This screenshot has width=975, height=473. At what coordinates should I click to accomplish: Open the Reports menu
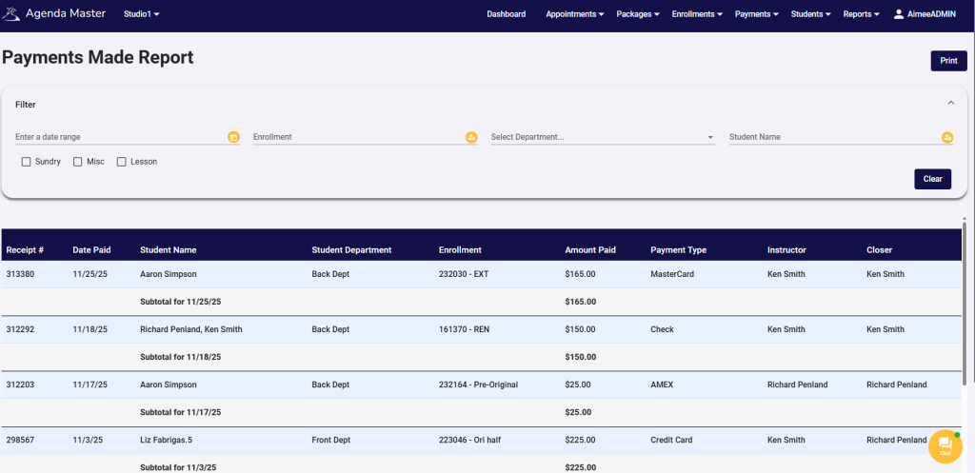pos(861,14)
